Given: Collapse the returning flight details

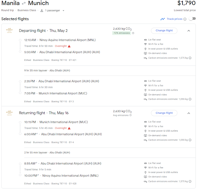Looking at the screenshot, I should pyautogui.click(x=188, y=113).
